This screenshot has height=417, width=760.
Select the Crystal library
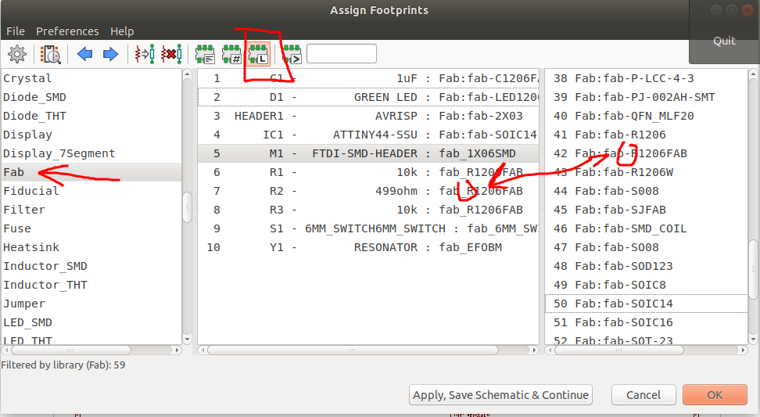(91, 78)
